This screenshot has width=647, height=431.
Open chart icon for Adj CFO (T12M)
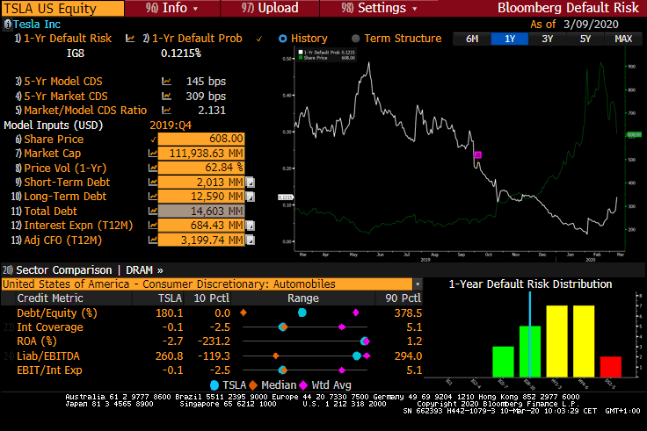tap(153, 240)
